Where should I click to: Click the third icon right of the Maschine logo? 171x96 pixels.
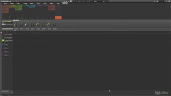[18, 1]
